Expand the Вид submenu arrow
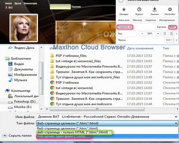 [176, 34]
